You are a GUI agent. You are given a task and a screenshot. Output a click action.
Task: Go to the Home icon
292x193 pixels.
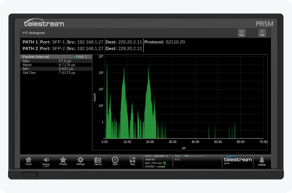pyautogui.click(x=28, y=161)
